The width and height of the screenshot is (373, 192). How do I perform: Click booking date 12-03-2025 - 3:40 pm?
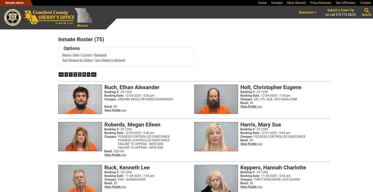(x=140, y=133)
